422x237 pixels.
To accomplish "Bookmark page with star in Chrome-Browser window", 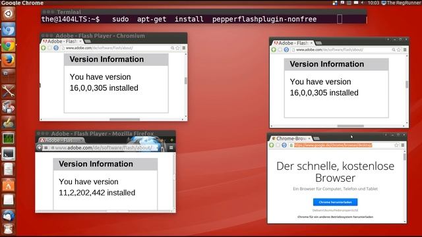I will tap(396, 145).
